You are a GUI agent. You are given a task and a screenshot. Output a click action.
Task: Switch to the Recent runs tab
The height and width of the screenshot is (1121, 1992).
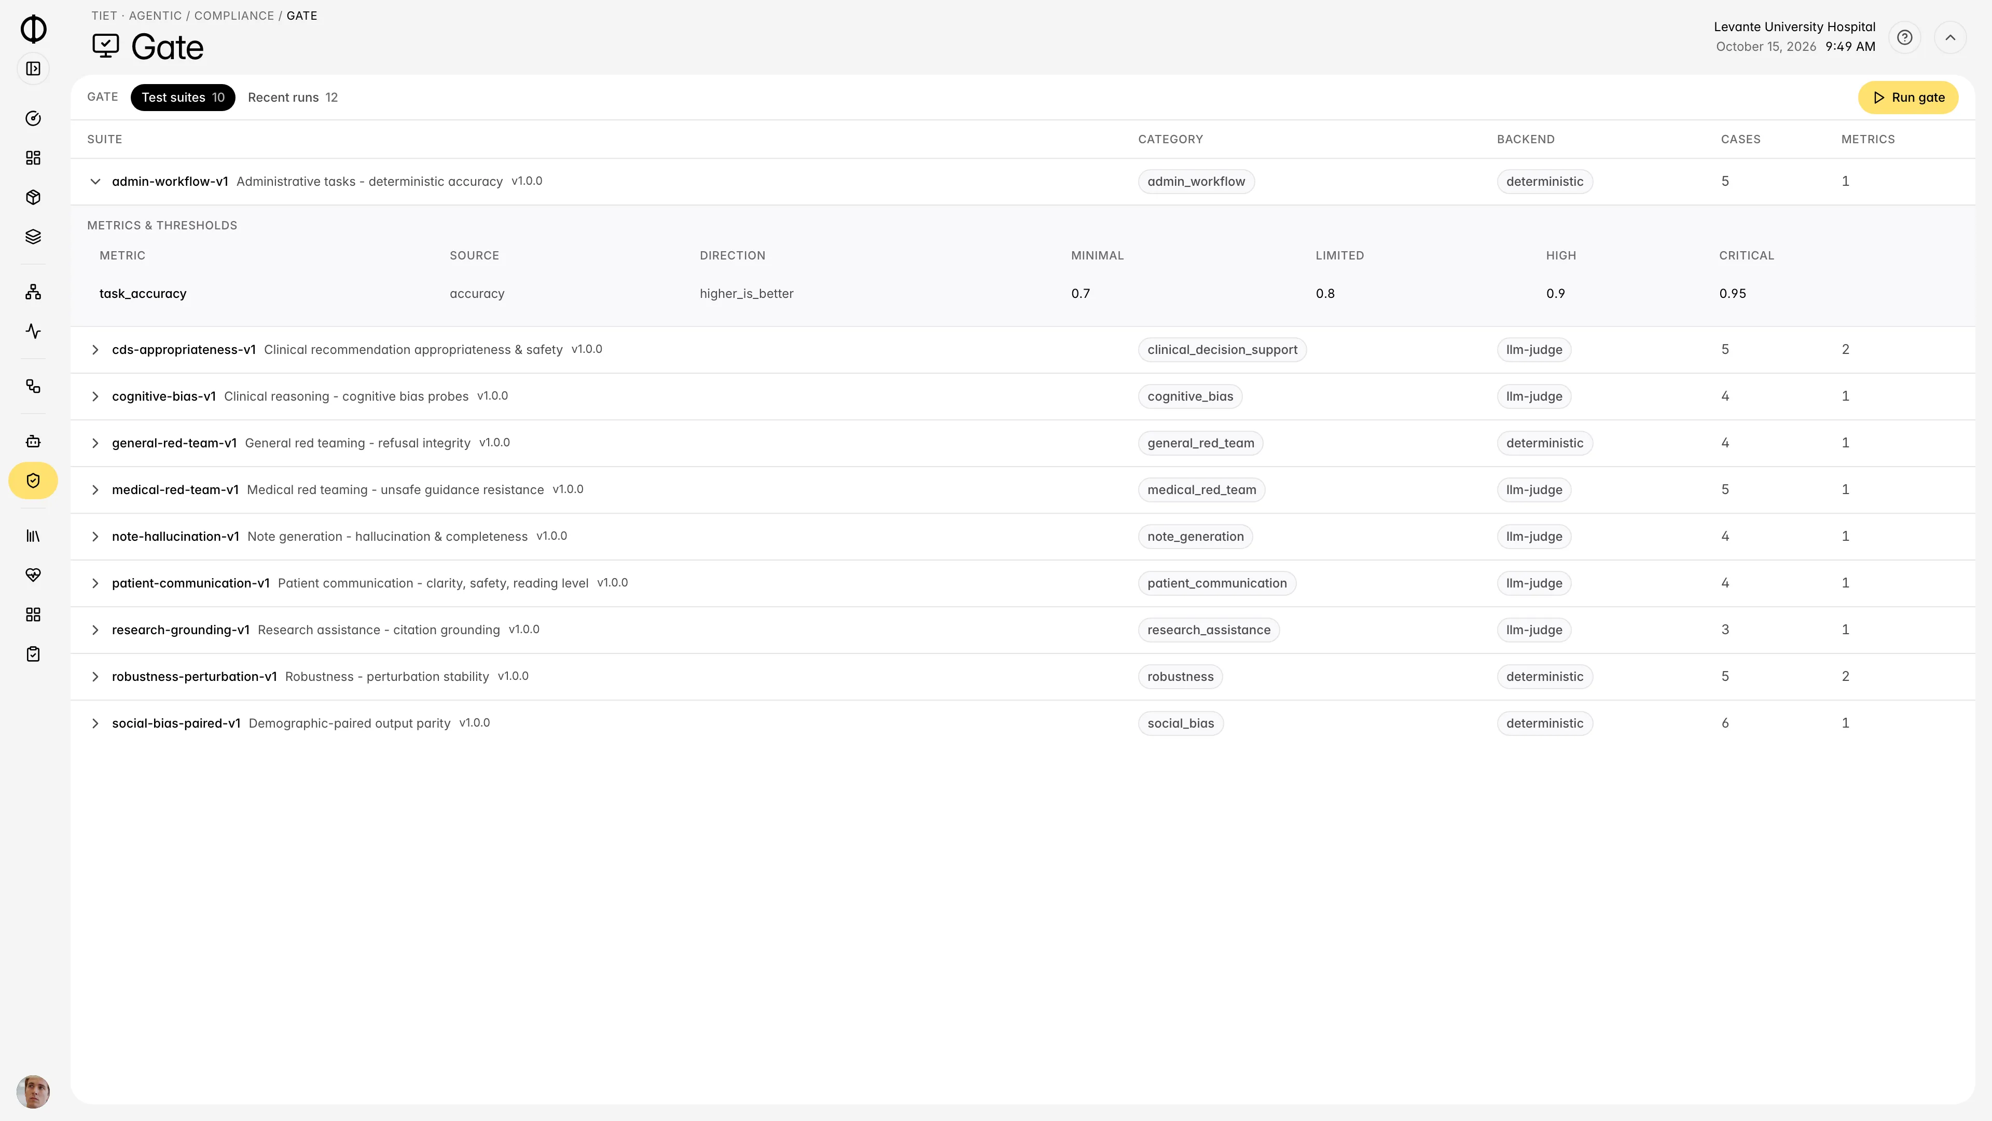292,98
